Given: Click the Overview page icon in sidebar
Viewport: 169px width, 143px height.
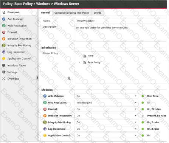Looking at the screenshot, I should pos(4,12).
